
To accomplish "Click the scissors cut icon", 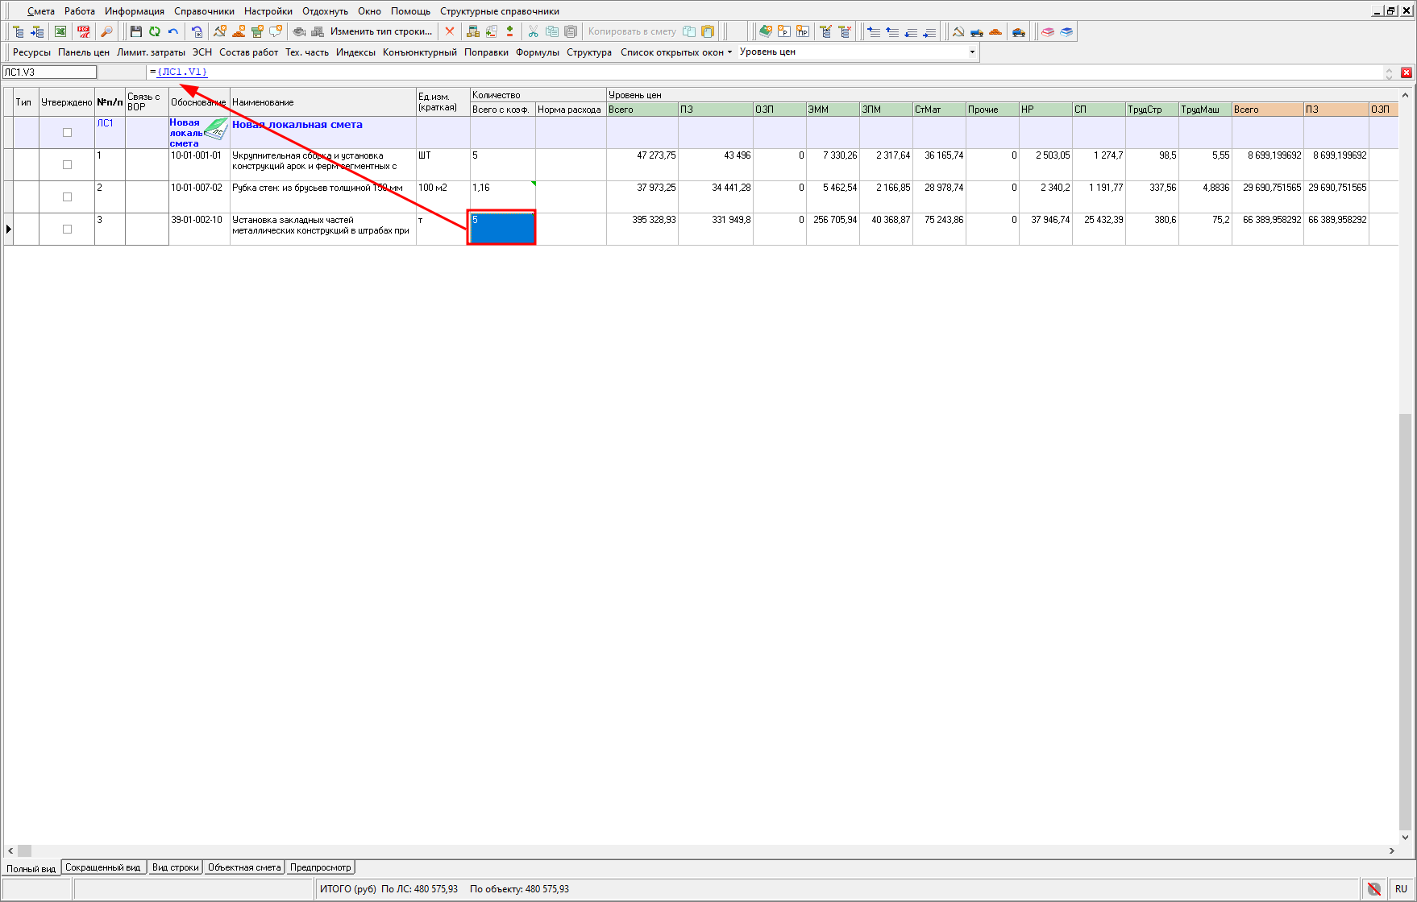I will (533, 31).
